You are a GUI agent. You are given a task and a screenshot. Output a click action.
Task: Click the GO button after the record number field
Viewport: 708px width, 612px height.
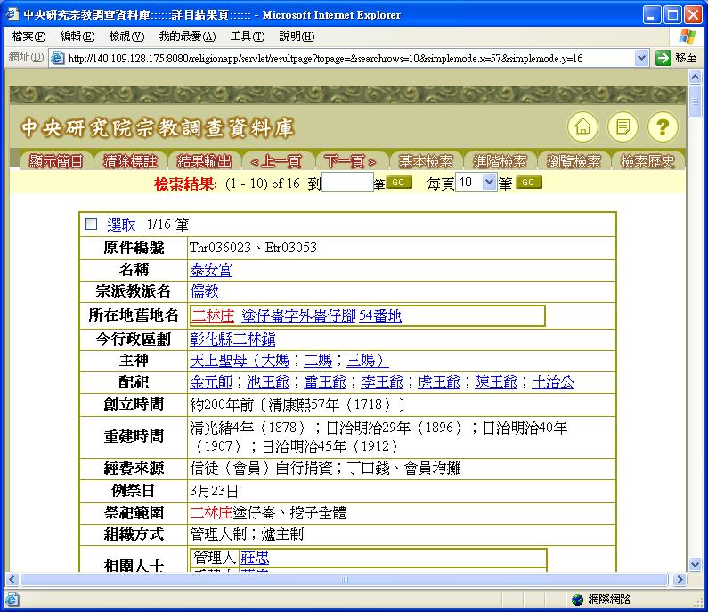point(399,183)
